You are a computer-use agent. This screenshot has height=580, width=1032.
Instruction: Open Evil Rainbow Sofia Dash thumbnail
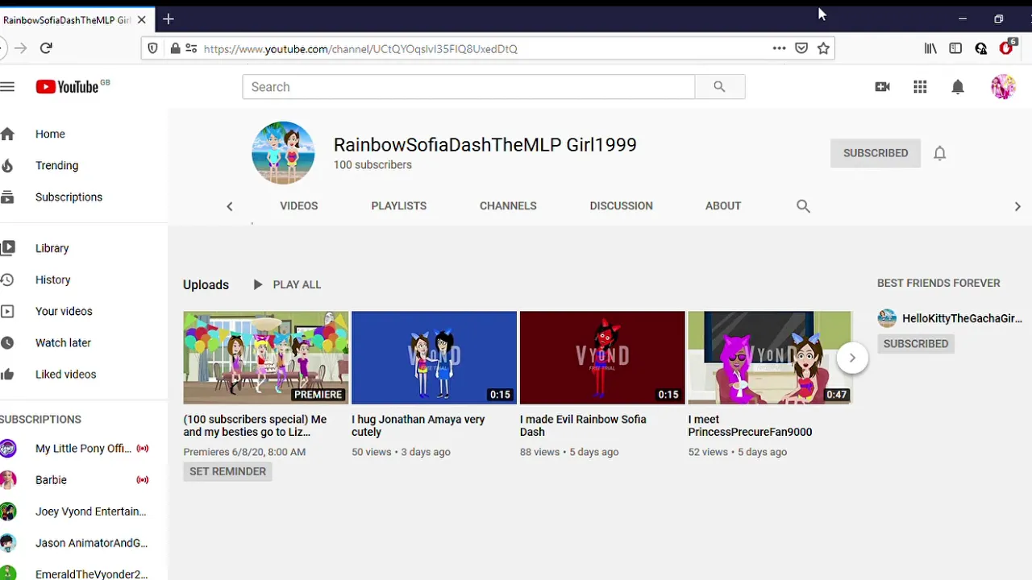[602, 358]
